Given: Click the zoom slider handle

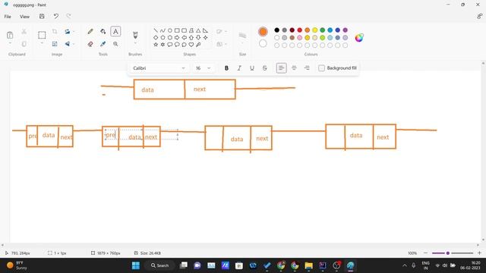Looking at the screenshot, I should [447, 253].
